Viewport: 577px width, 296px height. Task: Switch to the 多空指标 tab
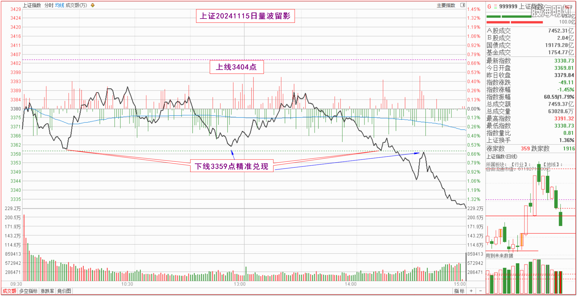pyautogui.click(x=29, y=291)
